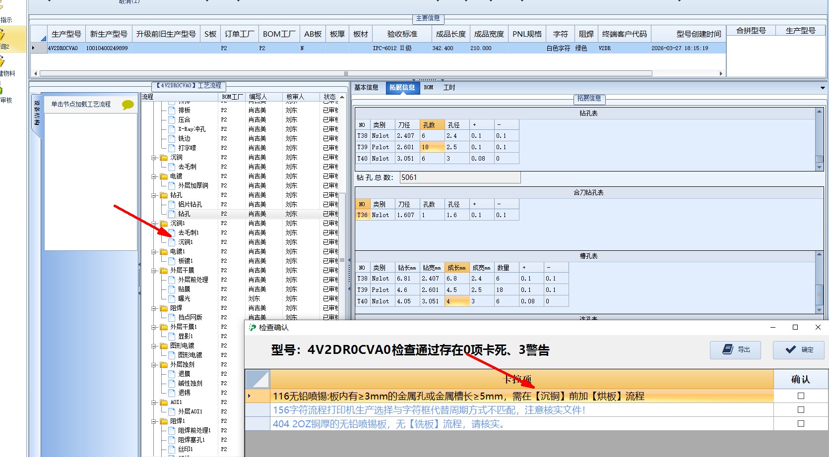Select the X-Ray冲孔 step document icon
This screenshot has width=829, height=457.
(172, 129)
